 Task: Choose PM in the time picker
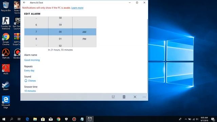pos(84,39)
